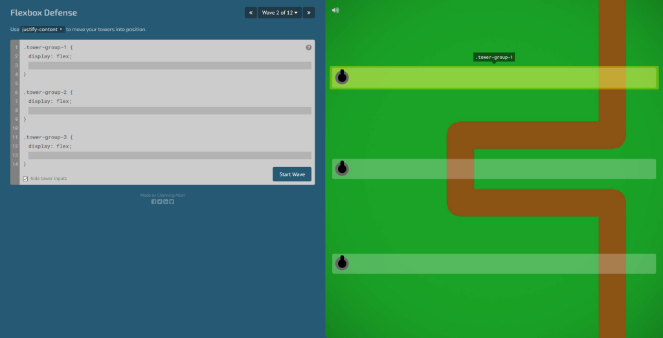Click the '.tower-group-2 {' code line
663x338 pixels.
pyautogui.click(x=48, y=92)
